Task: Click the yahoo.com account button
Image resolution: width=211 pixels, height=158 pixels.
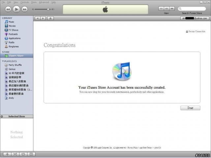Action: coord(195,18)
